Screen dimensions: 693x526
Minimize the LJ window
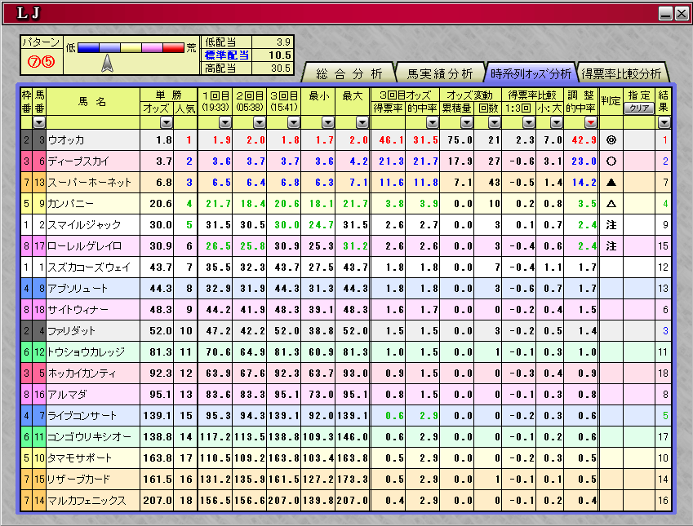pos(665,13)
